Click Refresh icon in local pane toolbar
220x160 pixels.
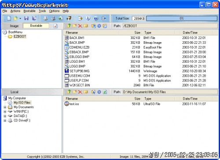pos(105,92)
